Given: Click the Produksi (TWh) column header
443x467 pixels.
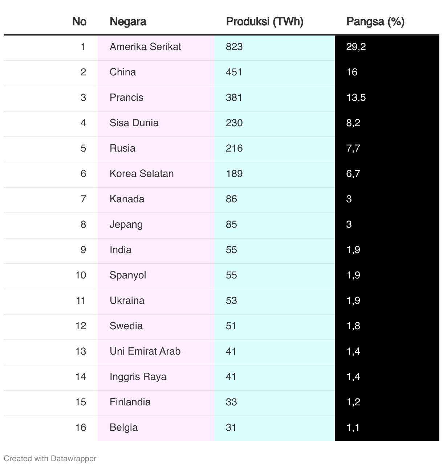Looking at the screenshot, I should point(264,21).
